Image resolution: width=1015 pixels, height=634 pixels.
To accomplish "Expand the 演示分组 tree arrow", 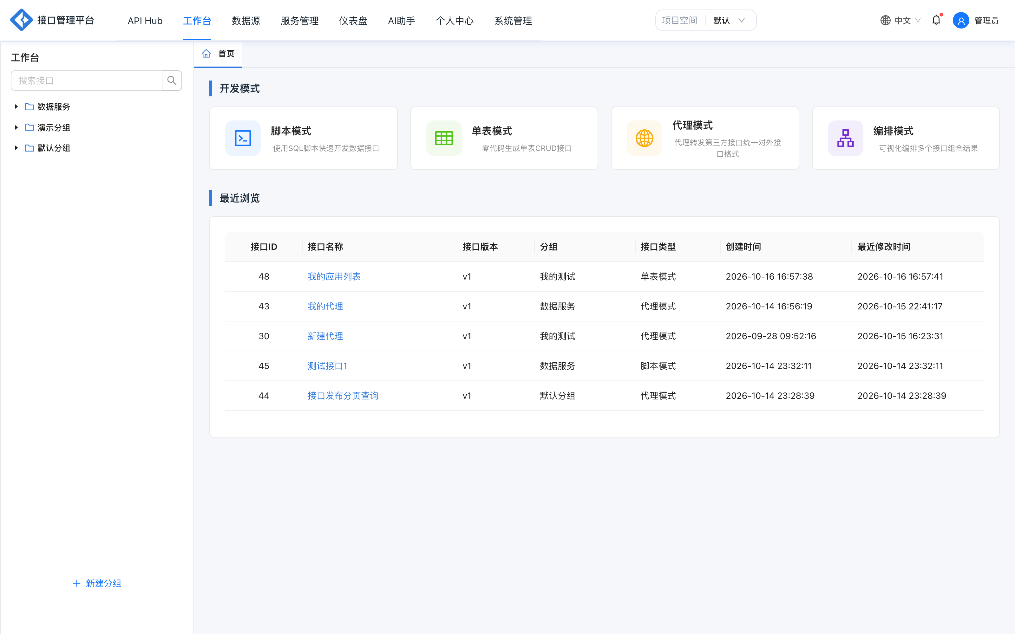I will click(x=16, y=127).
